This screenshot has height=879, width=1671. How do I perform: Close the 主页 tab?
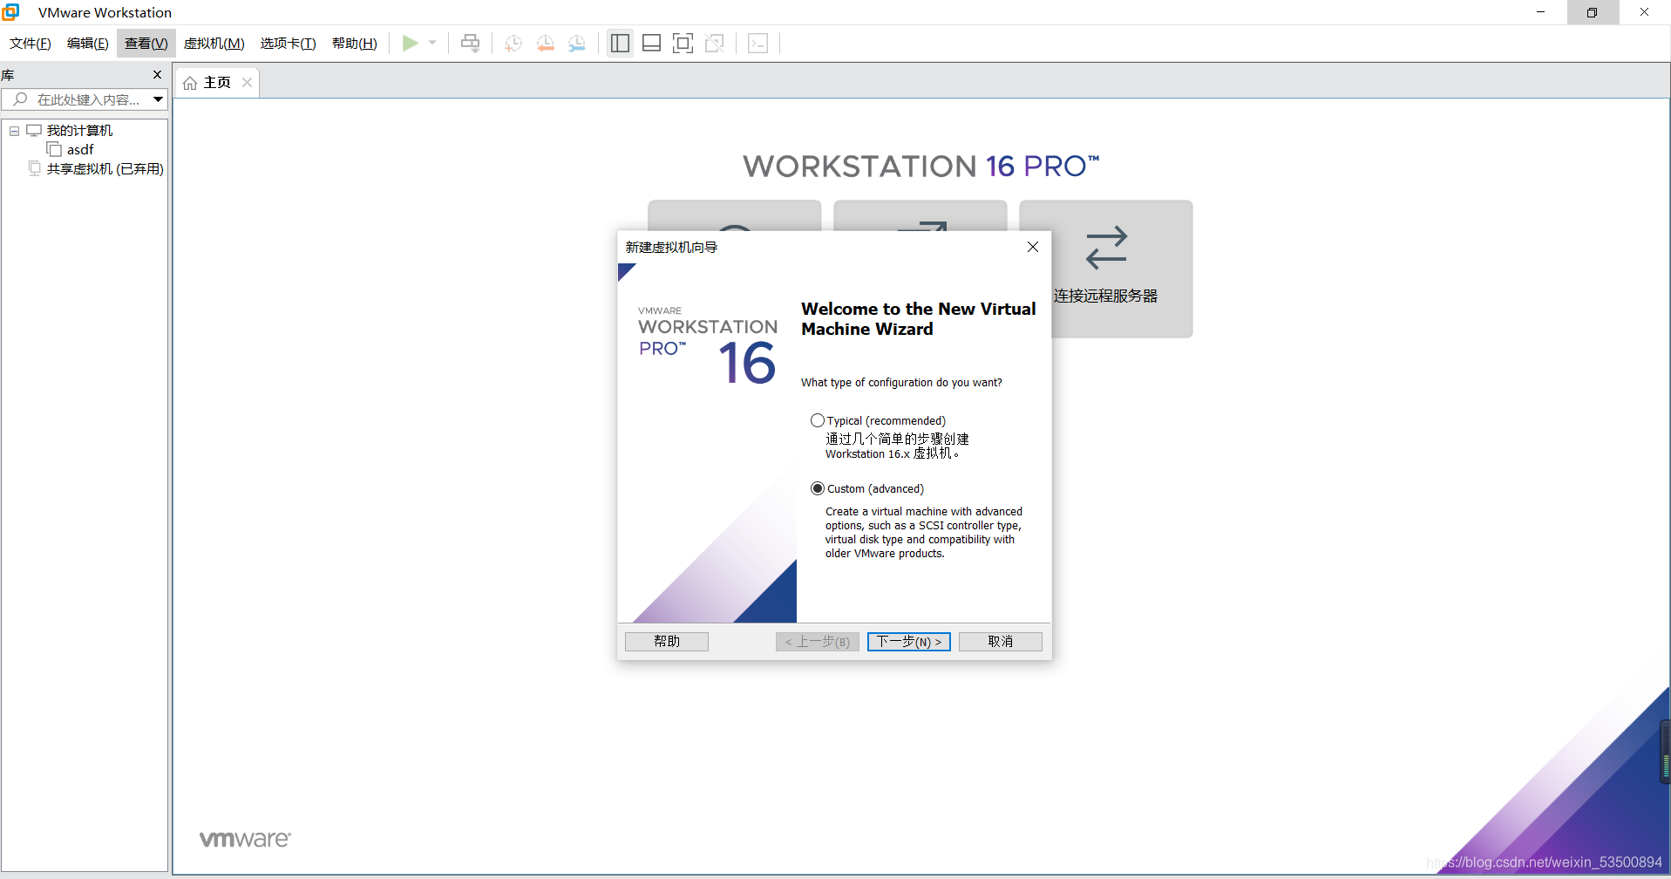[x=248, y=82]
